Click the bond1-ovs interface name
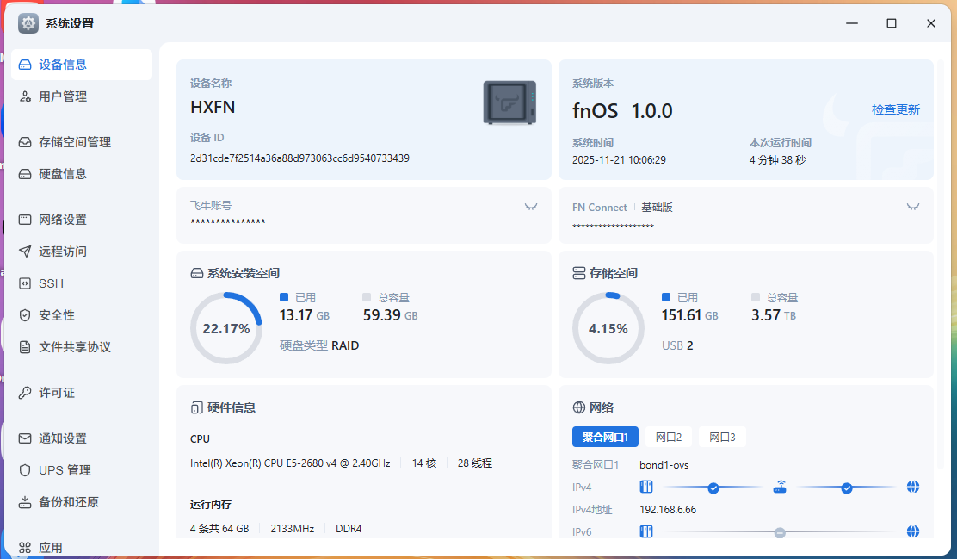 (664, 465)
